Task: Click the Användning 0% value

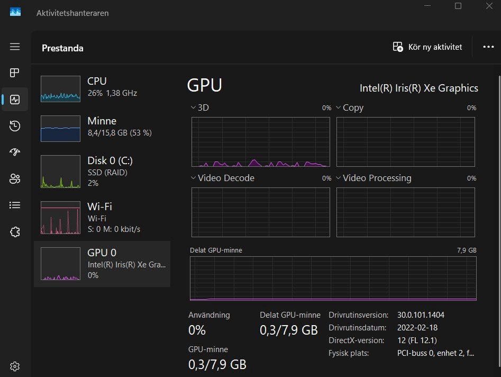Action: tap(197, 330)
